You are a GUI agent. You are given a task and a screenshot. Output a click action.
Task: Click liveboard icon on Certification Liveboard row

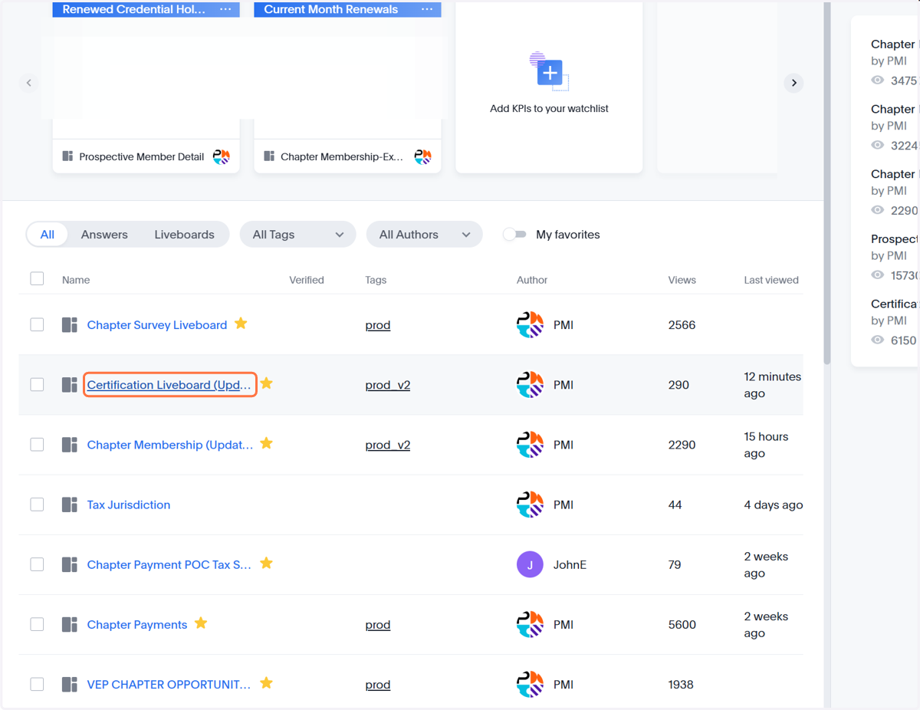(x=70, y=385)
